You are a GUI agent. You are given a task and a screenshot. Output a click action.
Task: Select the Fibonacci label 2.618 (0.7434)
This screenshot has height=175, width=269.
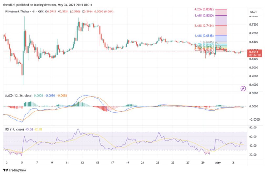pyautogui.click(x=204, y=26)
